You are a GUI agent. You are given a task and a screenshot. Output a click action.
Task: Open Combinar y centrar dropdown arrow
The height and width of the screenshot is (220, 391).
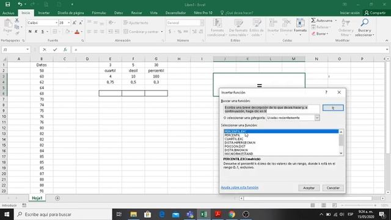pyautogui.click(x=162, y=32)
